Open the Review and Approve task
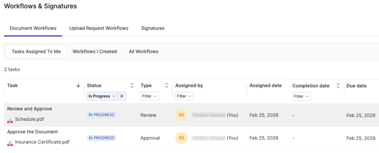 click(x=30, y=109)
